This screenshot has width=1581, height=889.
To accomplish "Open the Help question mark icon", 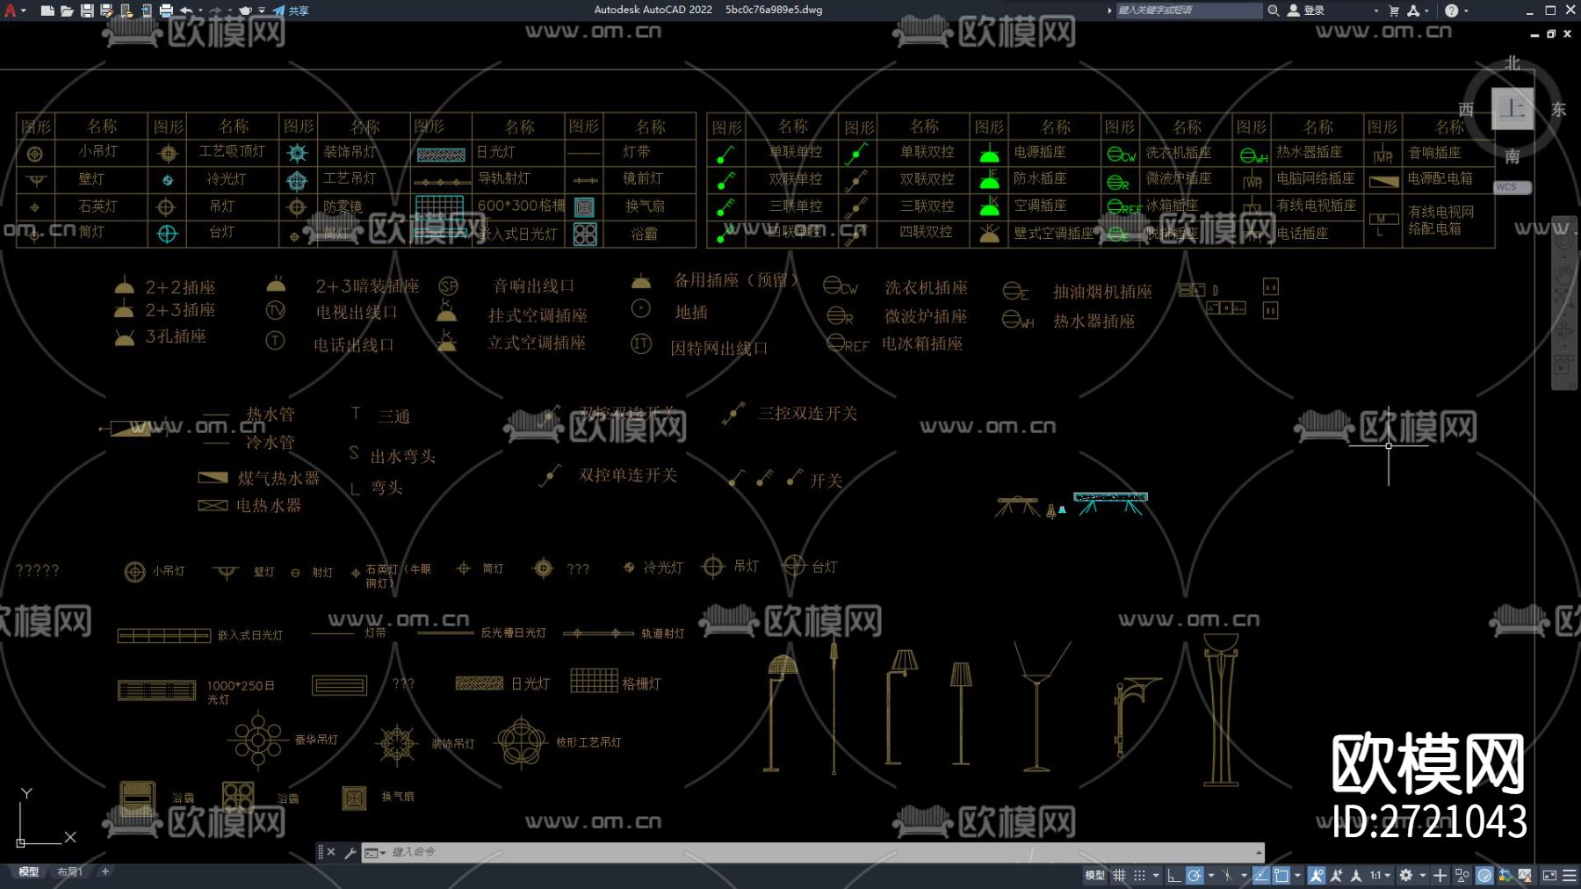I will tap(1451, 11).
